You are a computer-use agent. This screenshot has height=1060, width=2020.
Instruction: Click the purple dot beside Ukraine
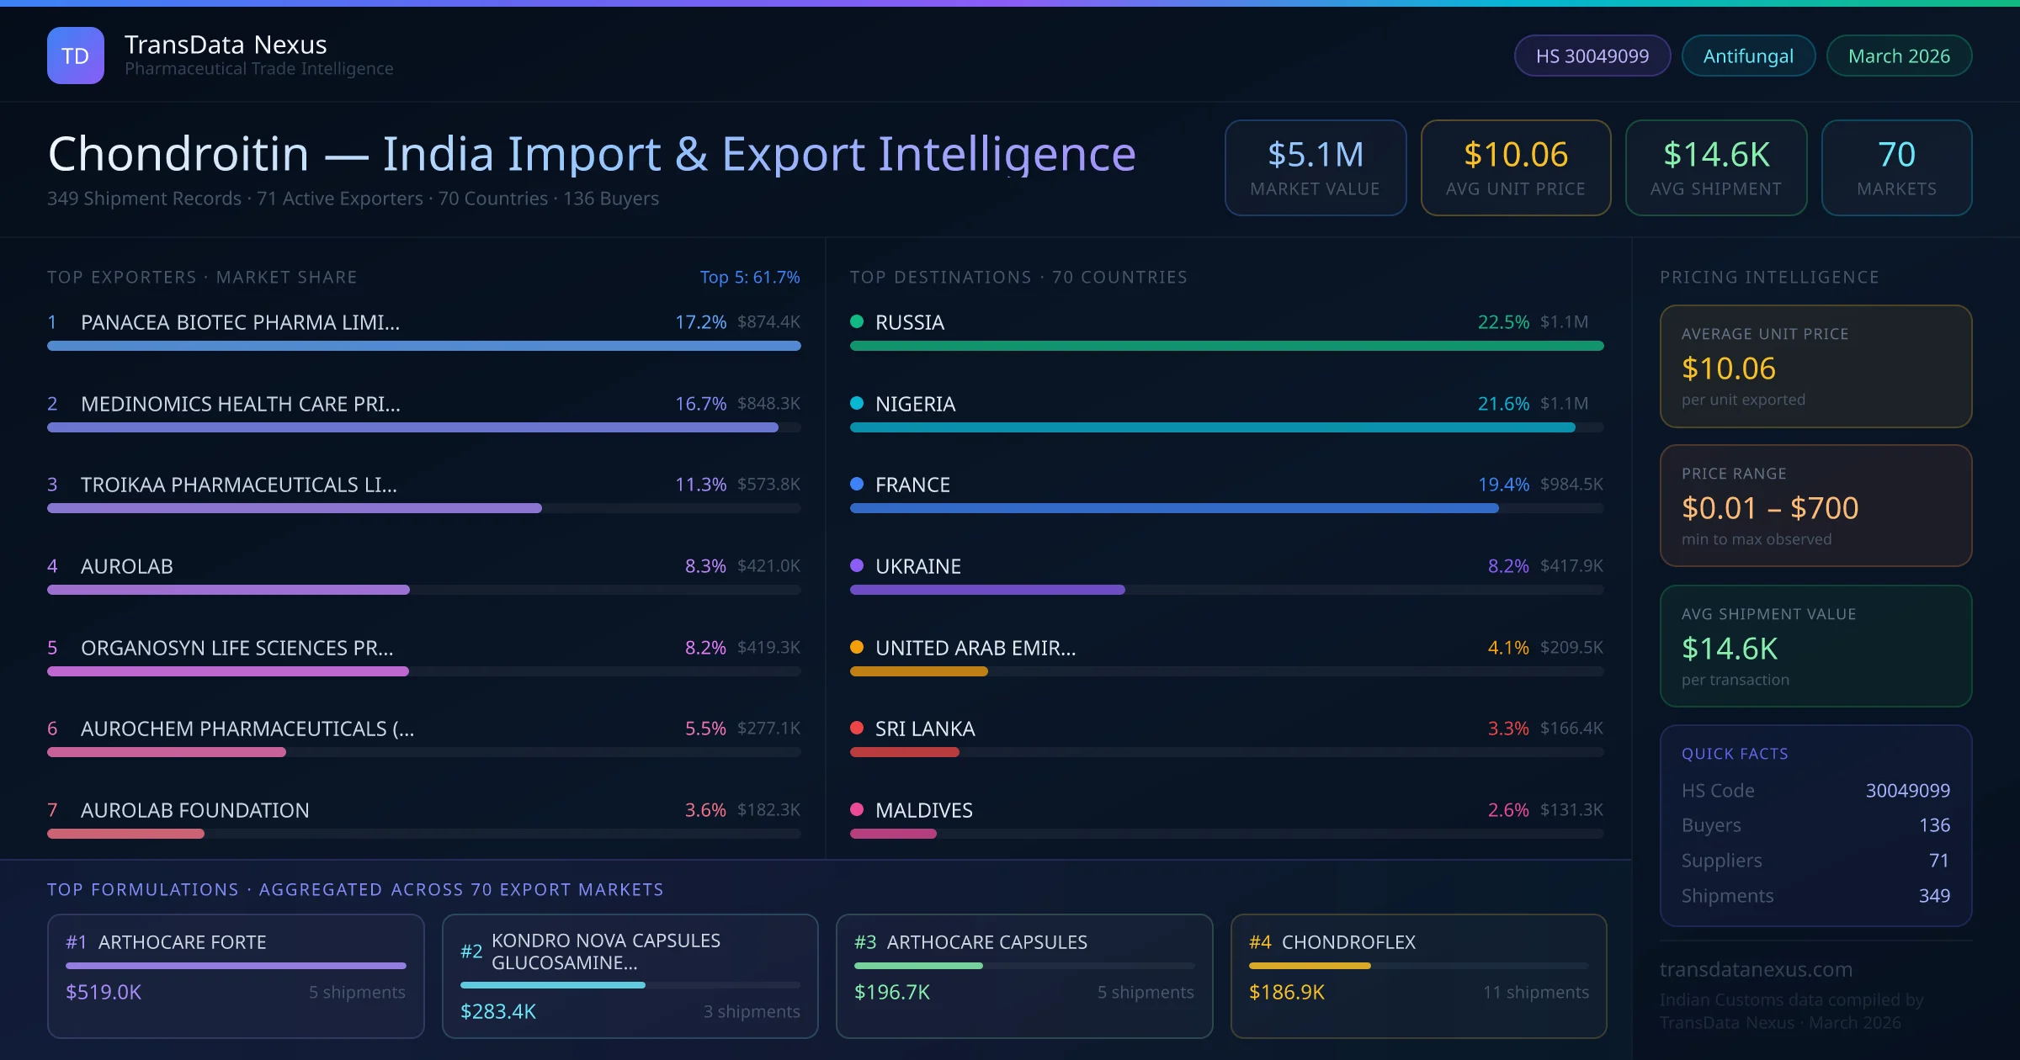[857, 565]
